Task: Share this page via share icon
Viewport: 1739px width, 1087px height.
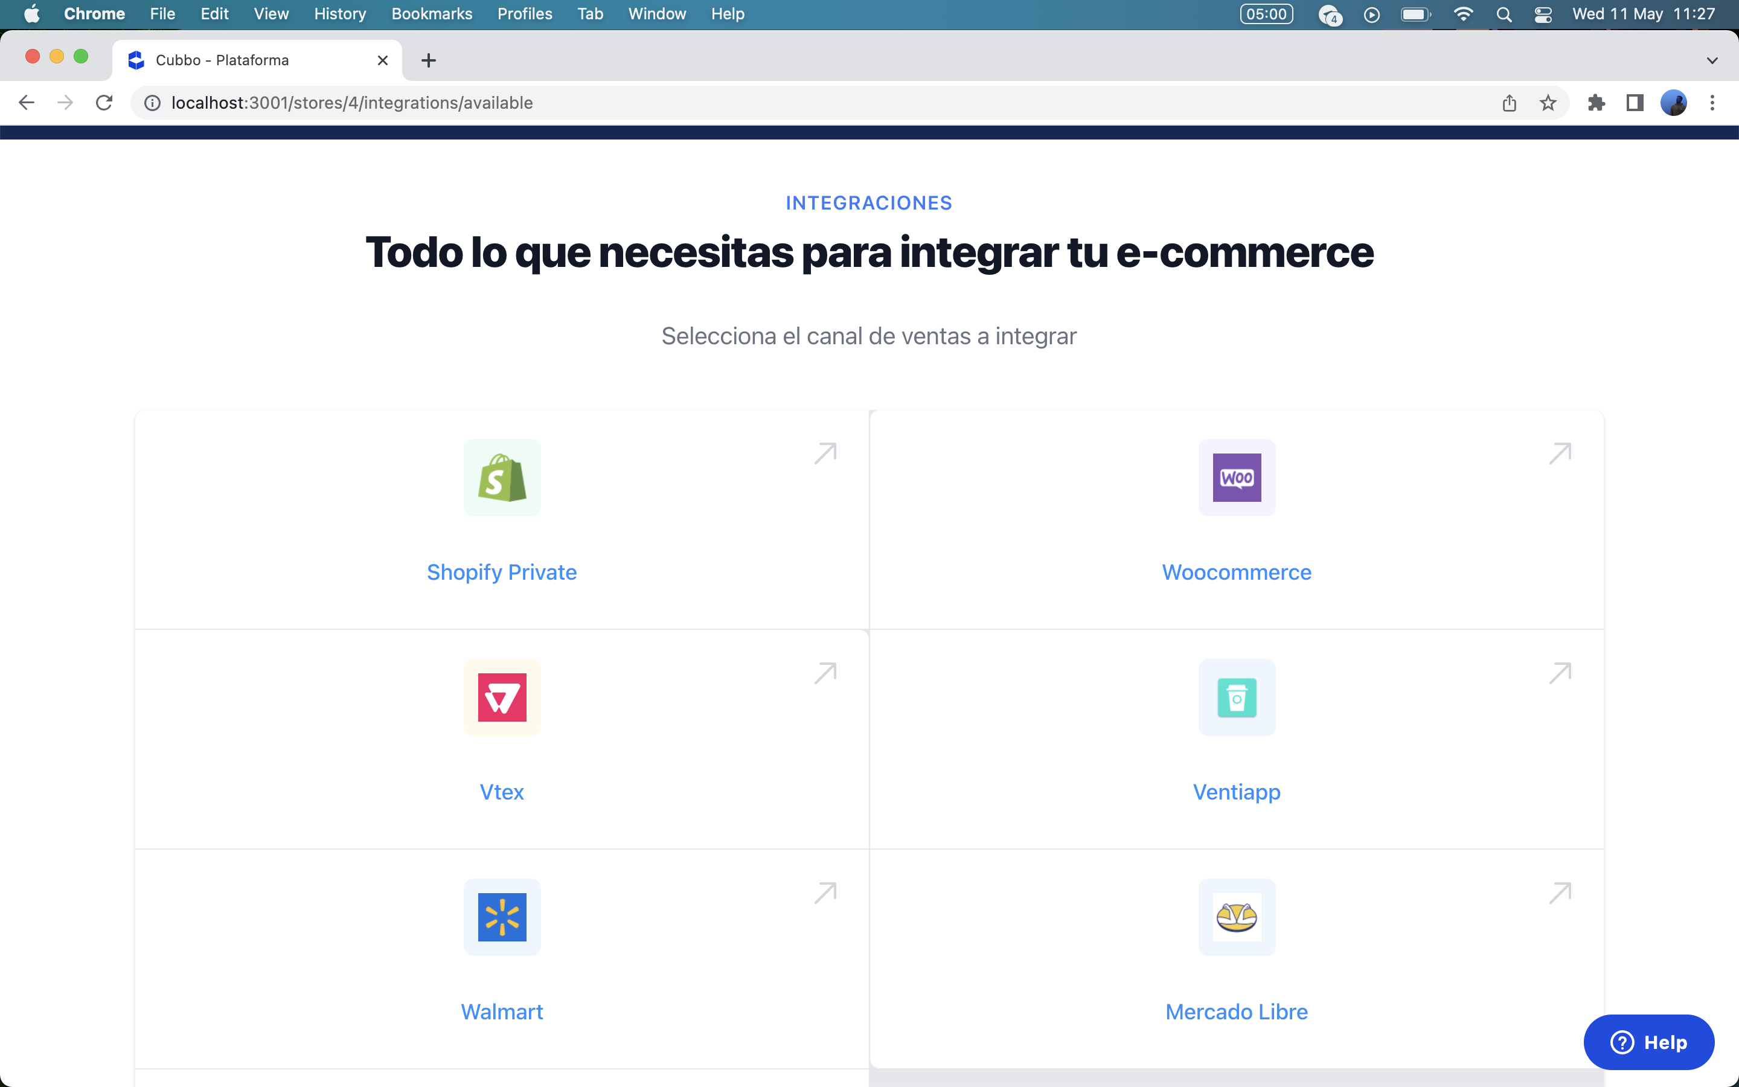Action: (x=1509, y=103)
